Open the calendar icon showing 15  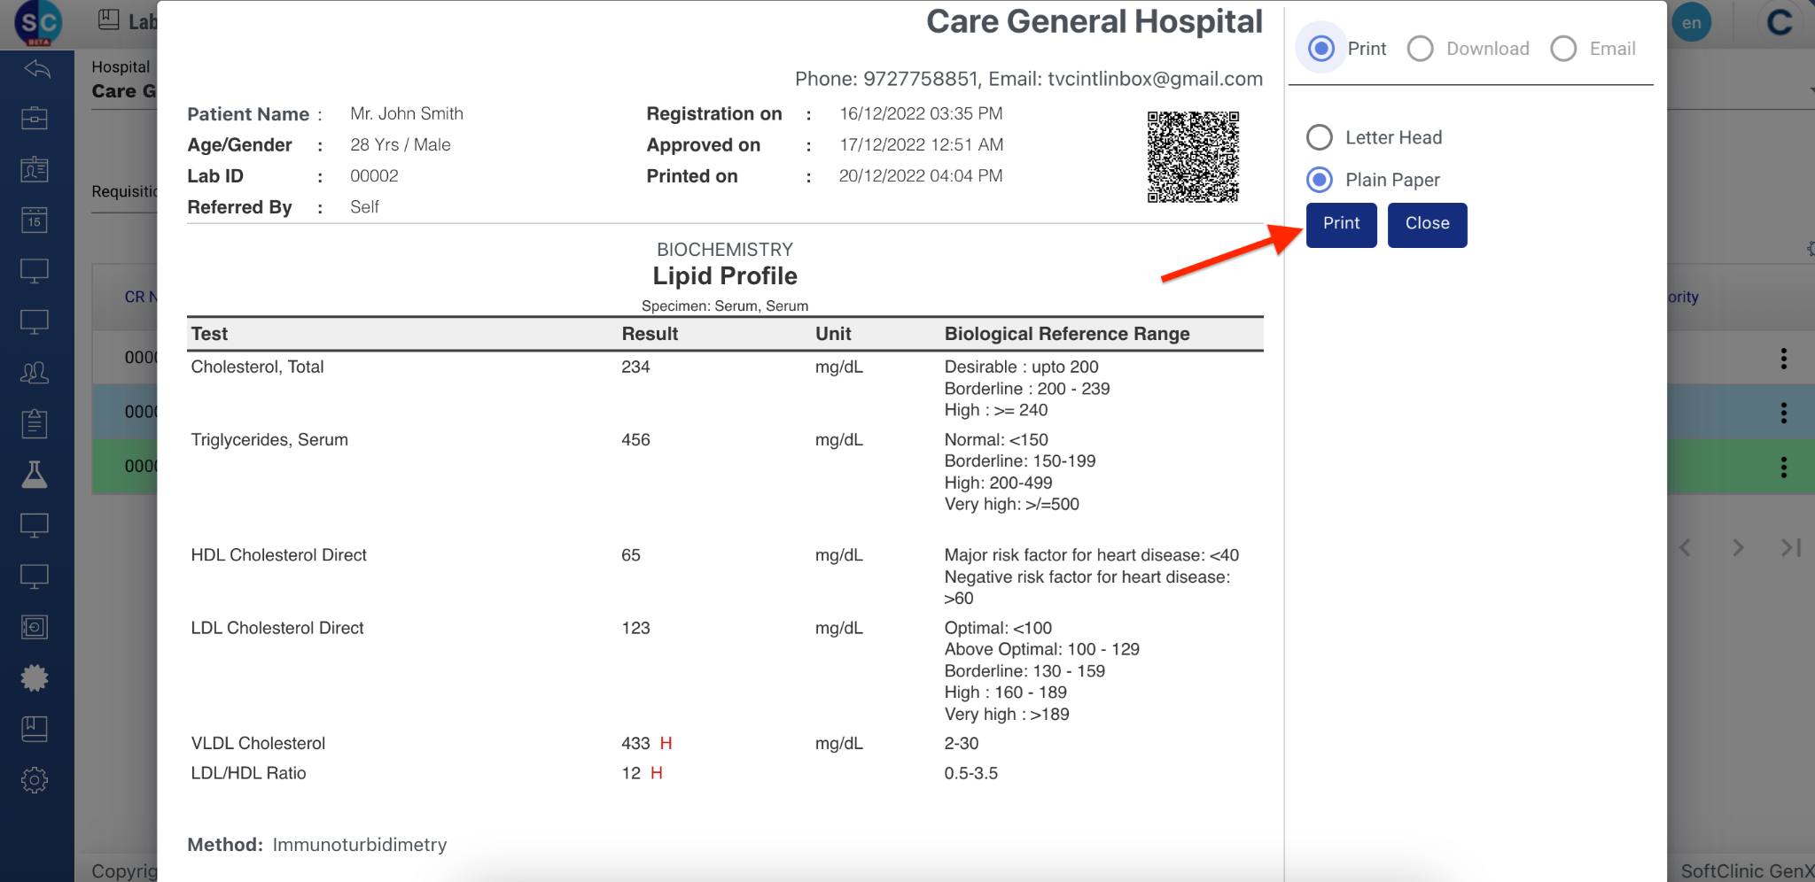35,220
